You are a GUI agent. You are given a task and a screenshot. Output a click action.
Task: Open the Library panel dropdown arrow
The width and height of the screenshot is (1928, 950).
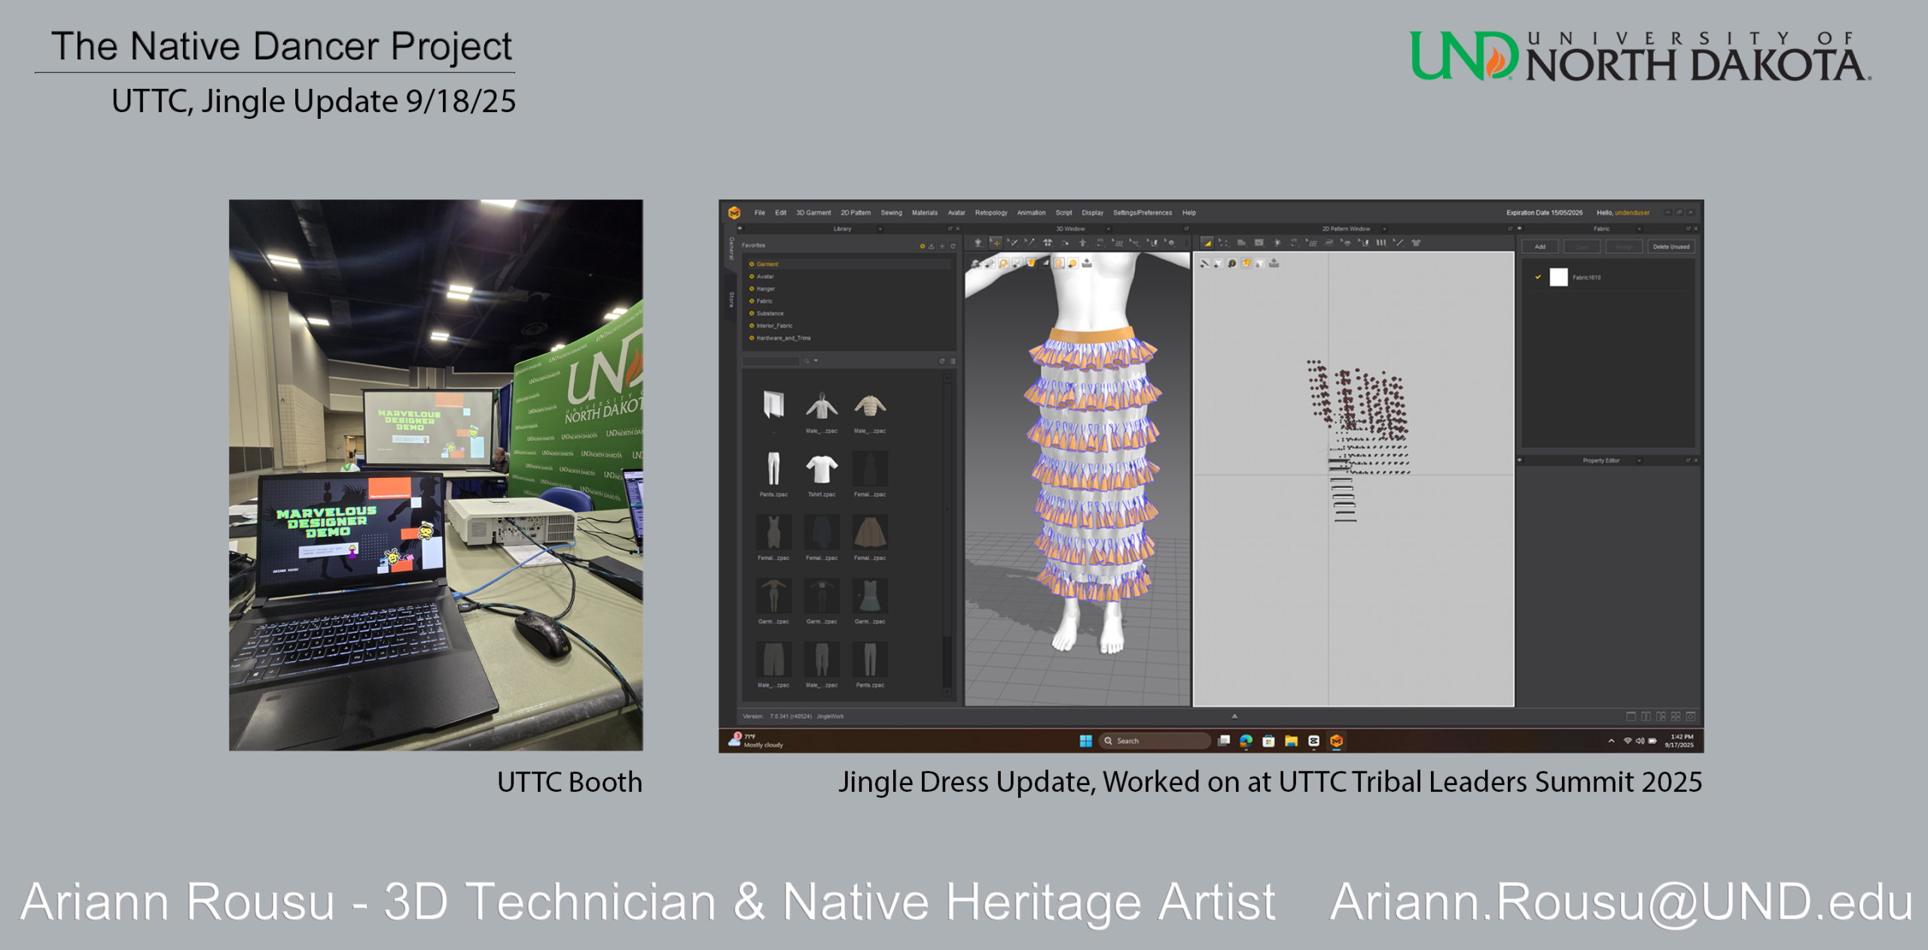tap(880, 229)
